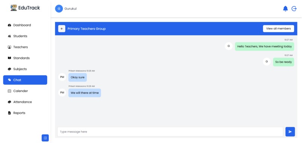Click 10:27 AM above Hello Teachers message

click(x=289, y=40)
